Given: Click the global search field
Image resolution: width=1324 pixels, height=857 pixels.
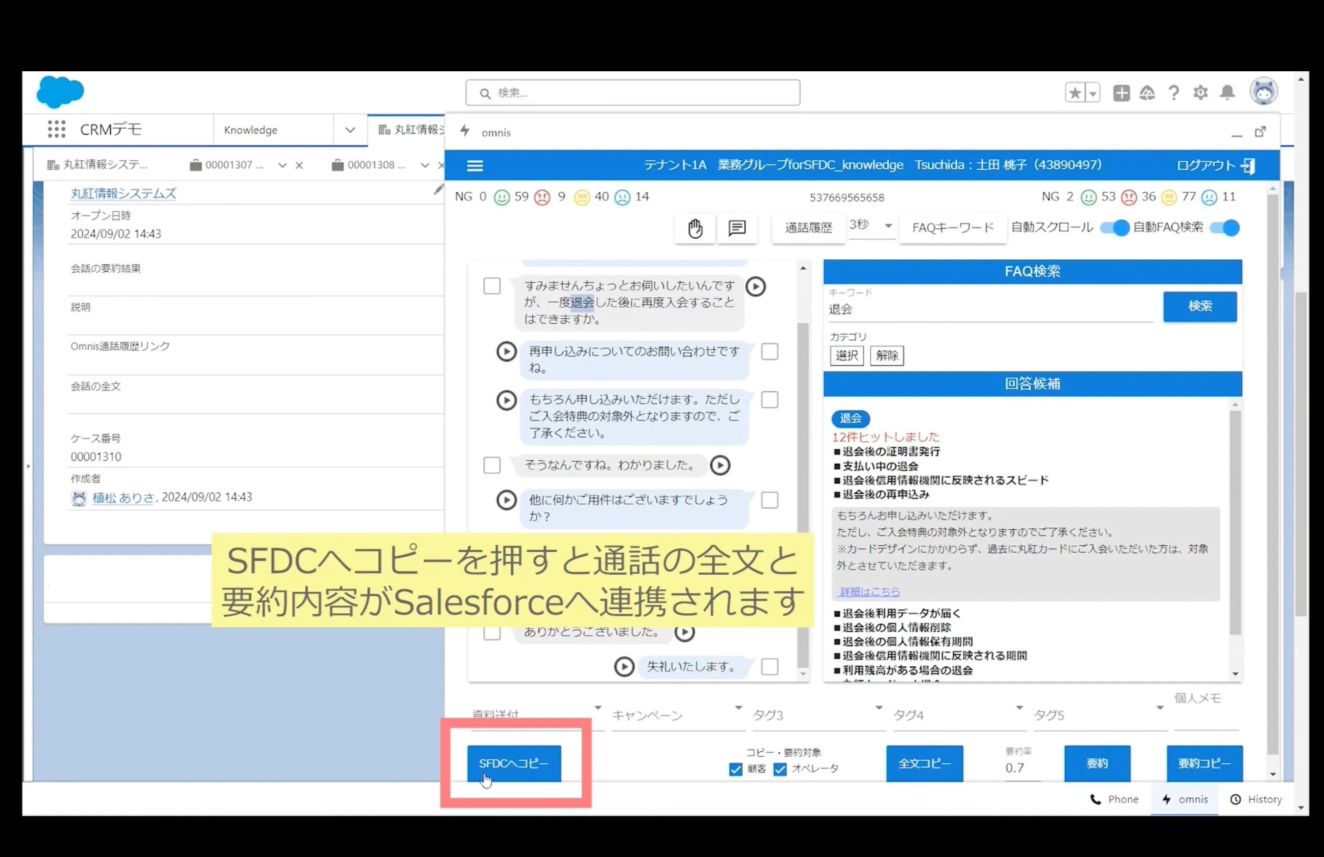Looking at the screenshot, I should (x=633, y=93).
